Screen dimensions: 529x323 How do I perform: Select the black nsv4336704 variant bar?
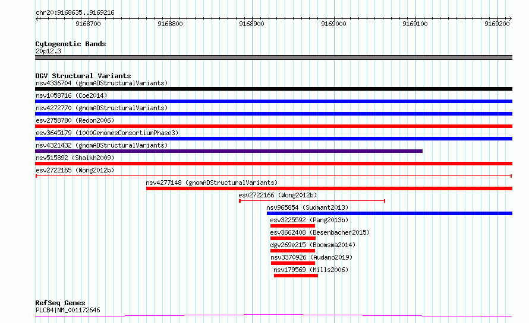(273, 89)
